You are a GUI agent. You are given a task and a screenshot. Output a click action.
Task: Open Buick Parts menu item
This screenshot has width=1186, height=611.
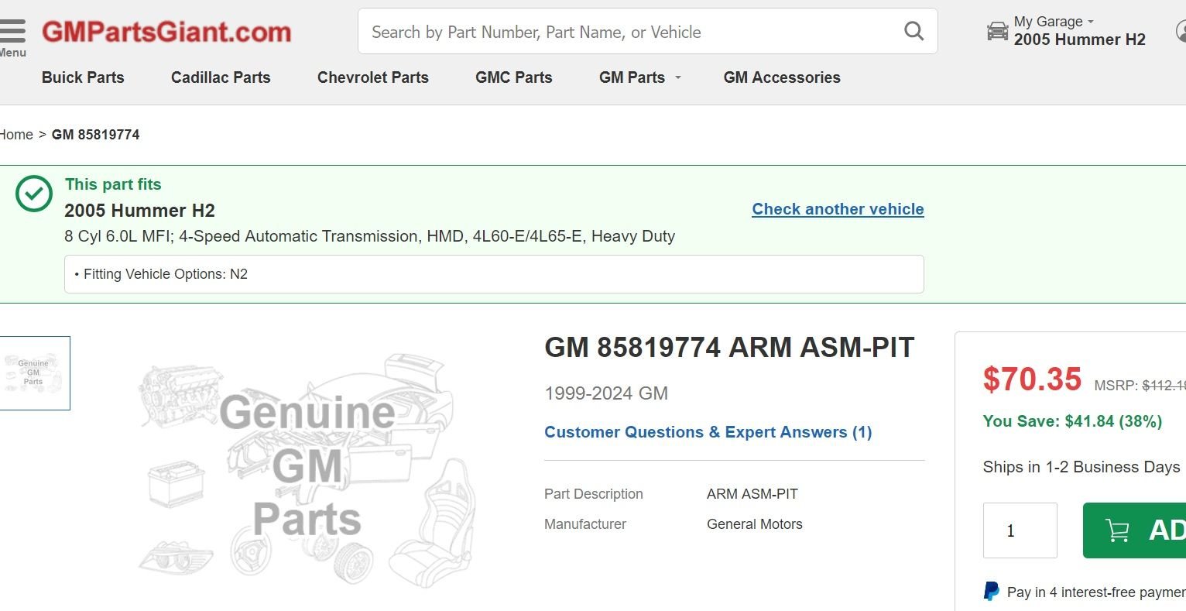click(83, 77)
